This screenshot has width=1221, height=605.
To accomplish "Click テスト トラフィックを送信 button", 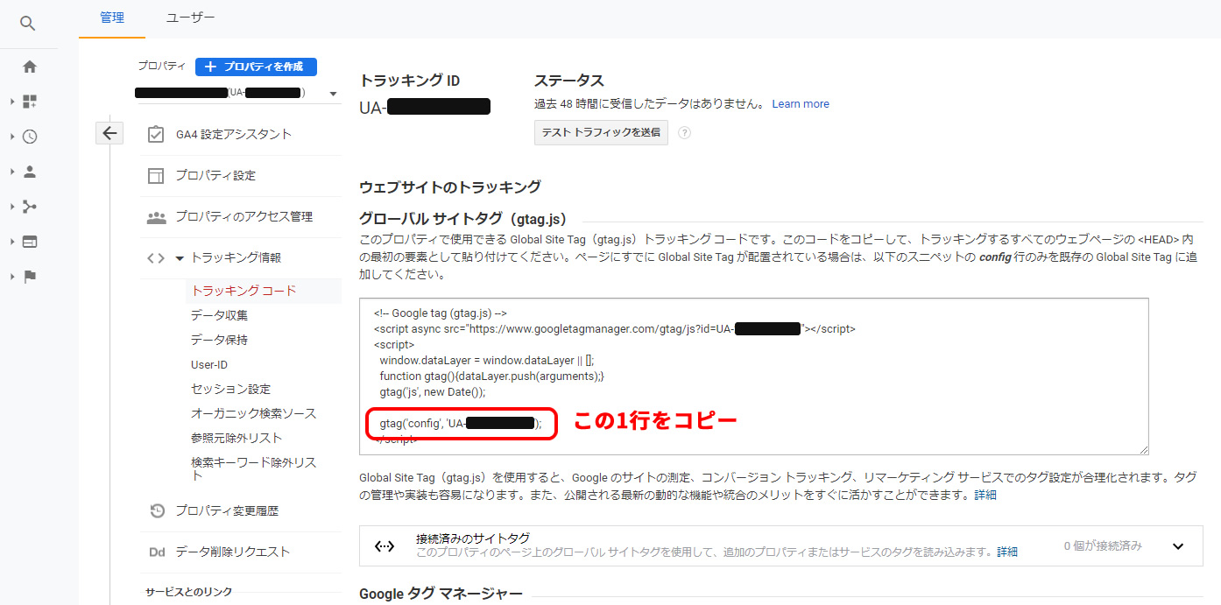I will (x=601, y=133).
